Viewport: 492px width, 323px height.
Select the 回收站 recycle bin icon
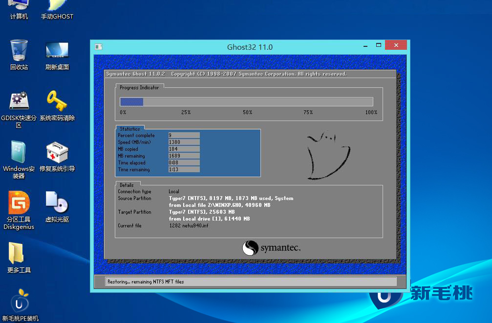pos(19,51)
